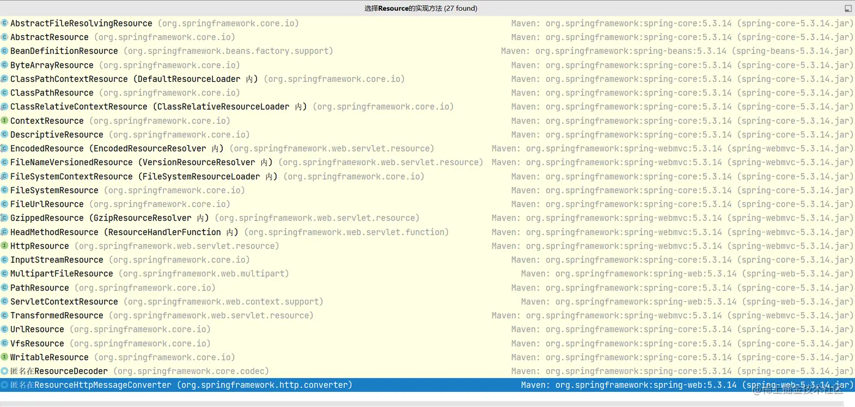Click the class icon beside PathResource
855x407 pixels.
pyautogui.click(x=5, y=288)
